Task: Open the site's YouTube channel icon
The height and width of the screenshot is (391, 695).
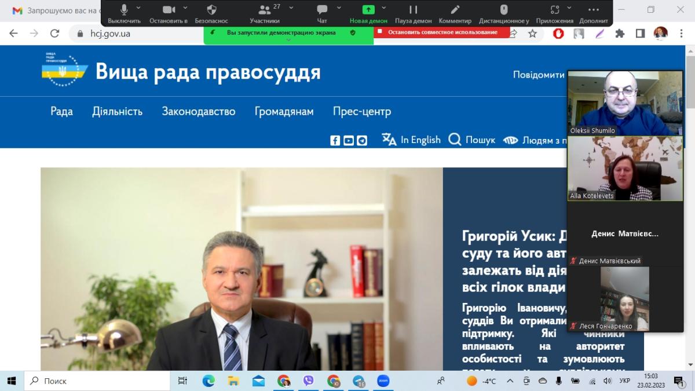Action: (x=349, y=140)
